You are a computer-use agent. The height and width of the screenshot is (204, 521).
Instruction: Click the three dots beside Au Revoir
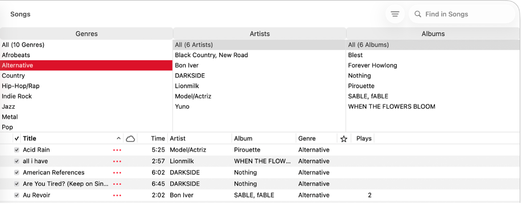[x=117, y=195]
